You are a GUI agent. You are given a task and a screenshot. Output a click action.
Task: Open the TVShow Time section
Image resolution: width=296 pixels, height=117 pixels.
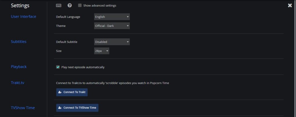pos(23,108)
